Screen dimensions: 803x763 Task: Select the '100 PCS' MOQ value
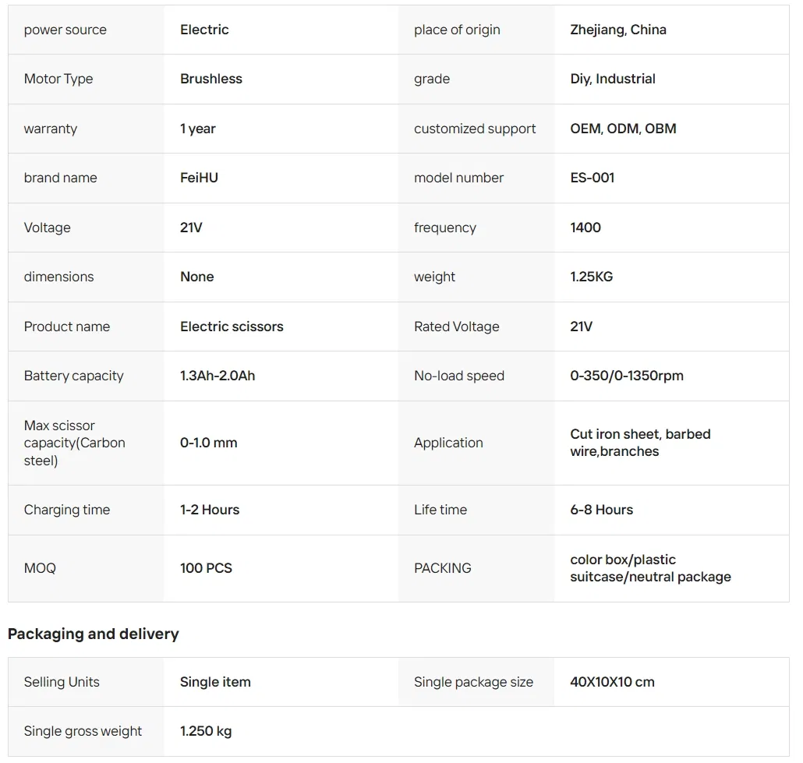pos(206,568)
